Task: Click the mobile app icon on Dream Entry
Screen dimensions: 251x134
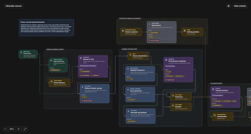Action: (21, 52)
